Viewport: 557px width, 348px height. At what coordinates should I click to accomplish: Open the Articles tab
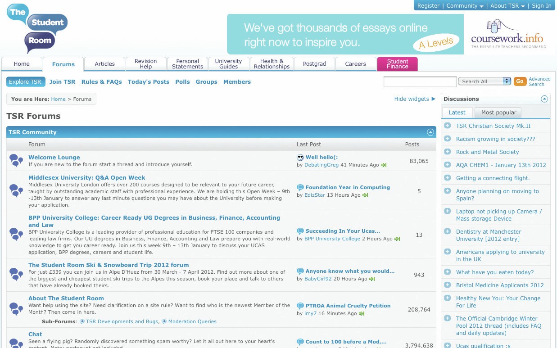pyautogui.click(x=105, y=64)
